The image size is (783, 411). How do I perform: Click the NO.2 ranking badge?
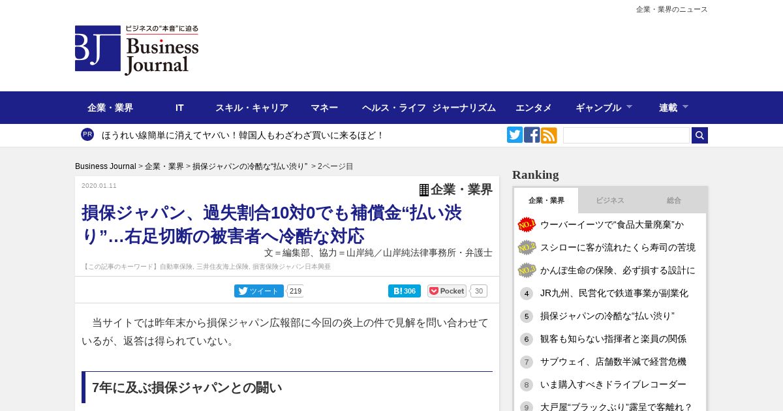pos(527,247)
